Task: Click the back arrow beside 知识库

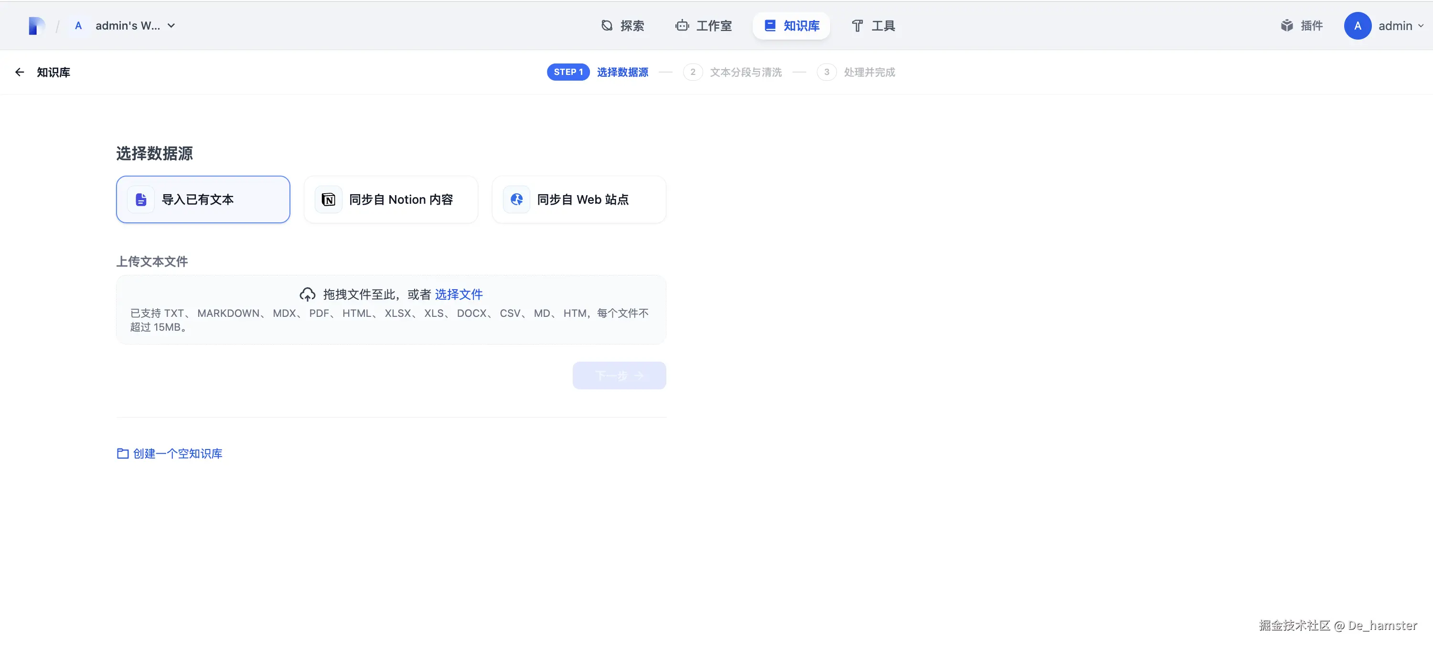Action: (20, 72)
